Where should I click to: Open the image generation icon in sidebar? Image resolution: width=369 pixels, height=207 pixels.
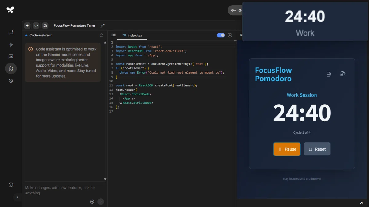point(11,56)
